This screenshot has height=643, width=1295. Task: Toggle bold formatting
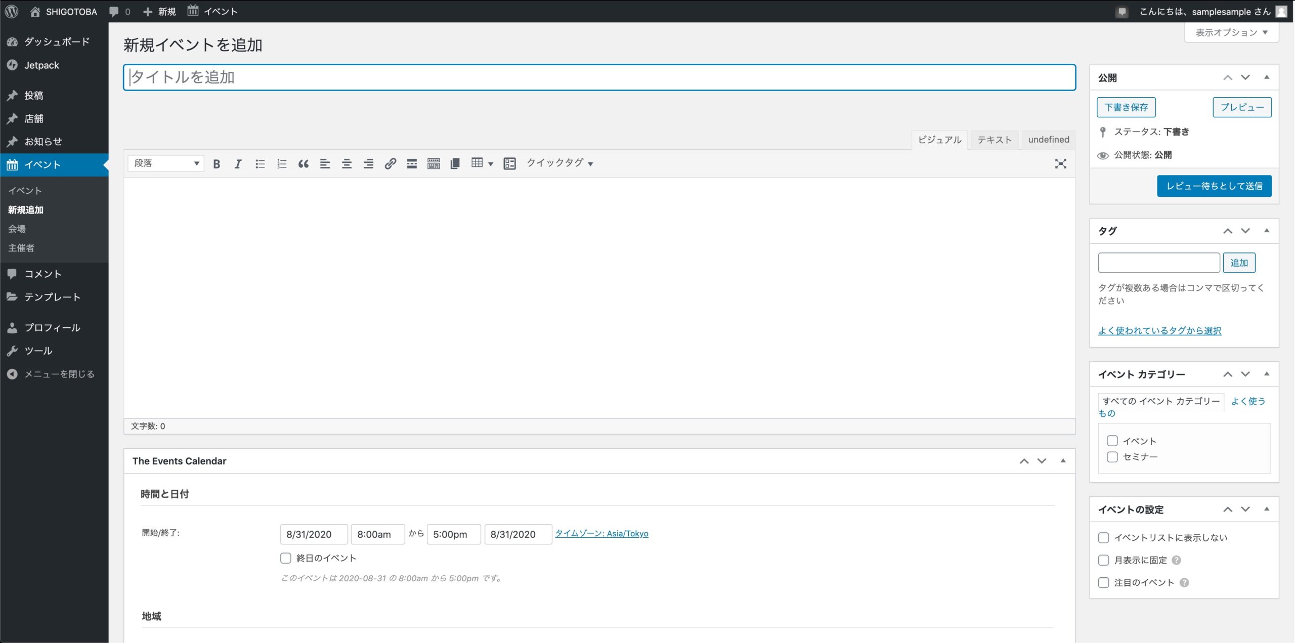click(x=217, y=163)
